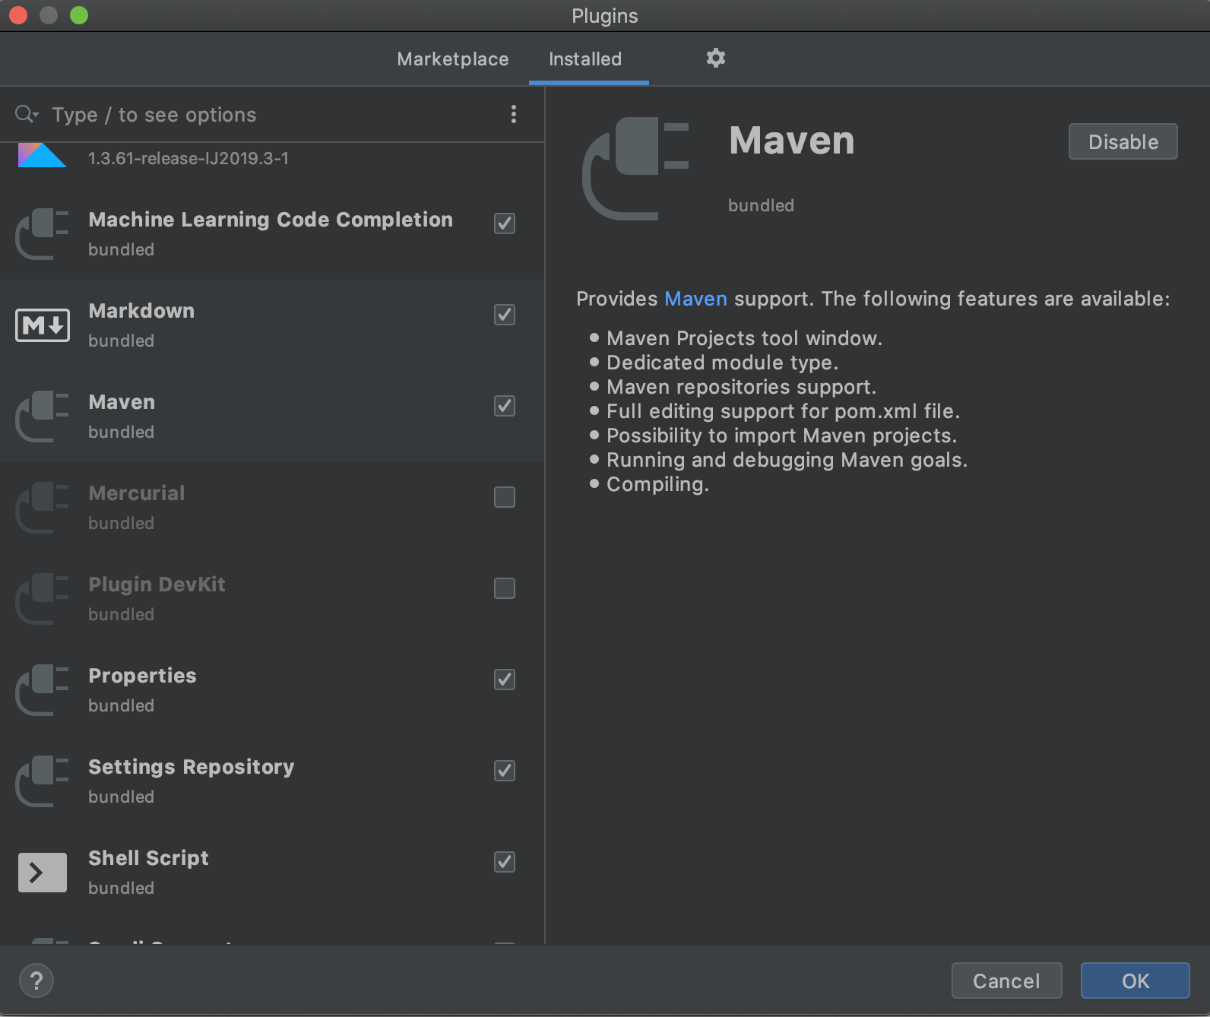Click 'Full editing support for pom.xml file.' bullet
1210x1017 pixels.
(x=783, y=411)
